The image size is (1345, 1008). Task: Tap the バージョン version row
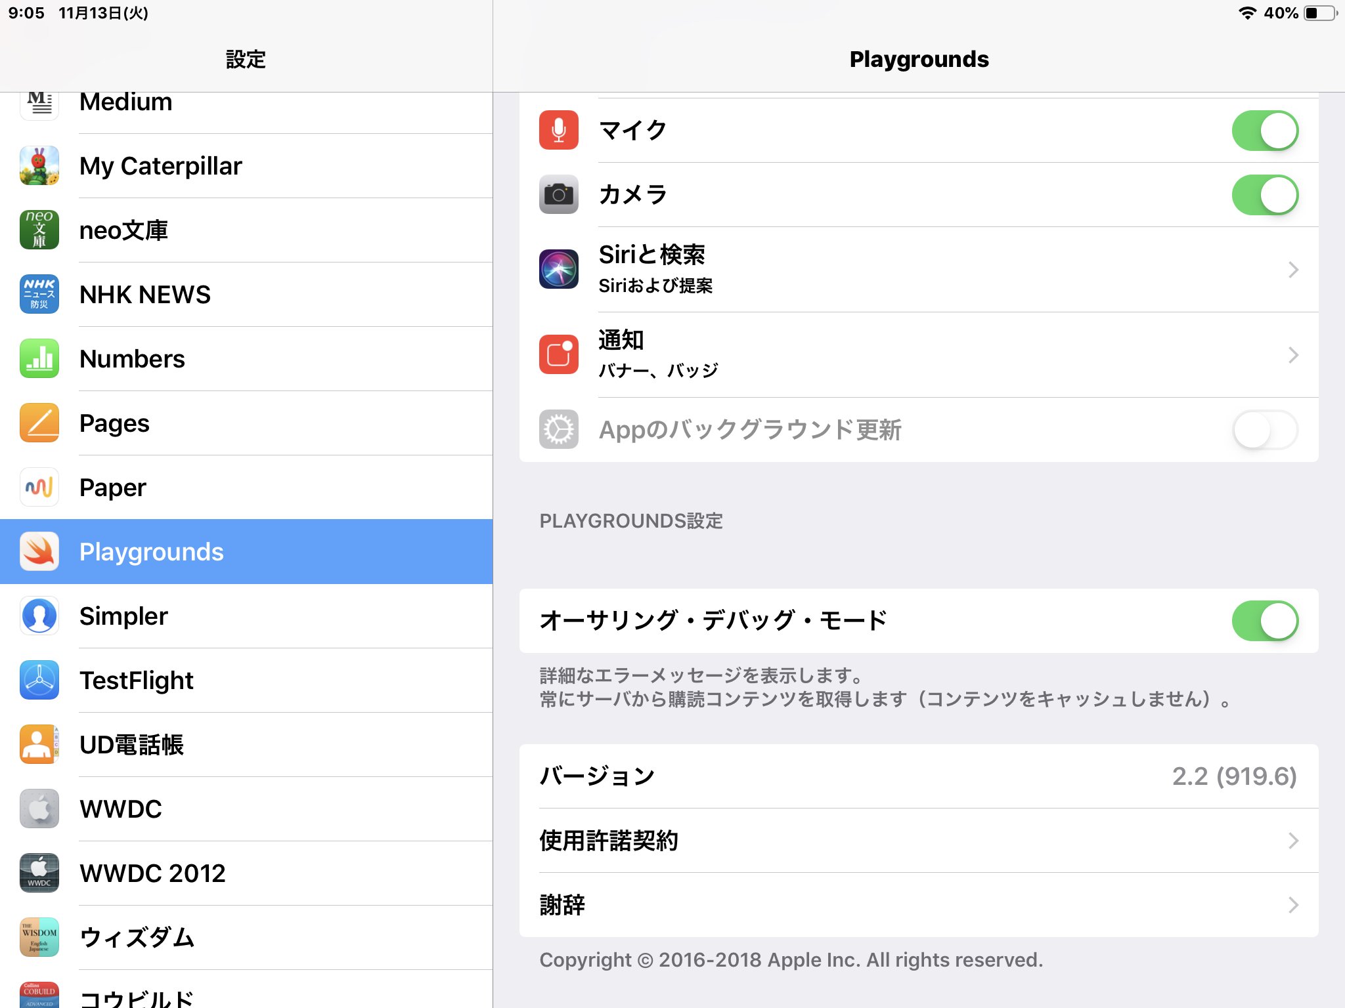(918, 776)
